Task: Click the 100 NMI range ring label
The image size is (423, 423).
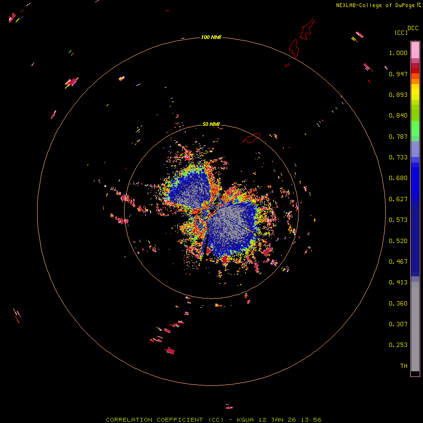Action: [x=211, y=37]
